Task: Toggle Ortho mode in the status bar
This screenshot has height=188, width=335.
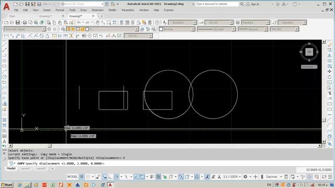Action: [110, 177]
